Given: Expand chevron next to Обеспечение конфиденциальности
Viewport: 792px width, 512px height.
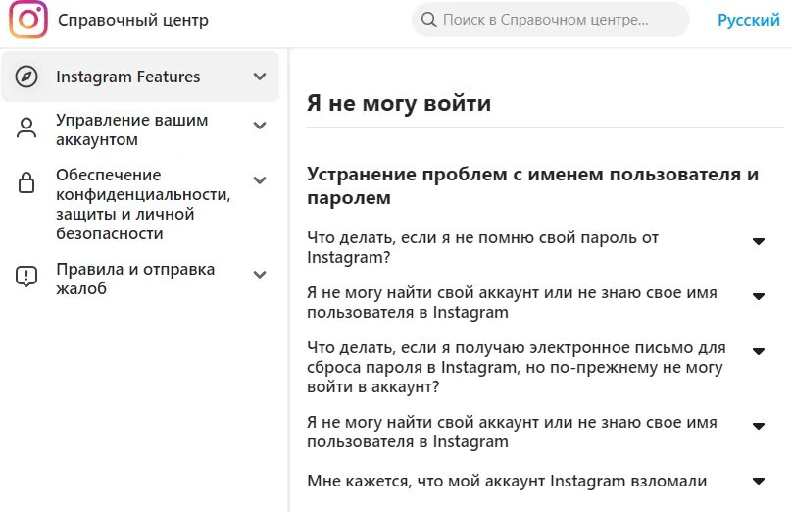Looking at the screenshot, I should (x=260, y=180).
